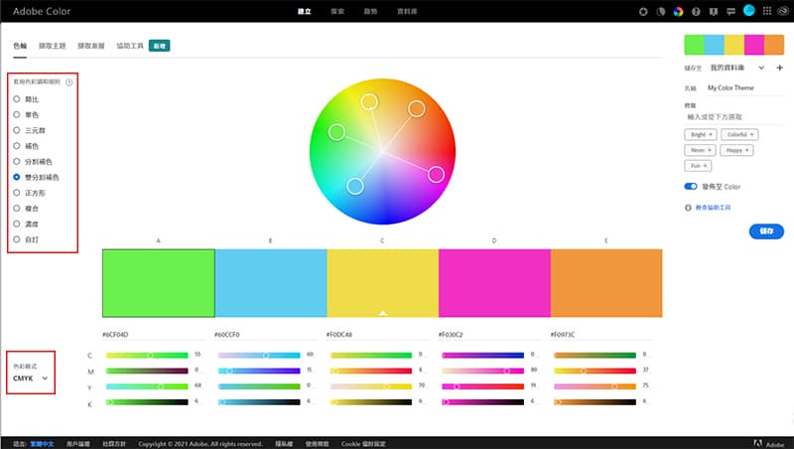The height and width of the screenshot is (449, 794).
Task: Add the Colorful tag
Action: [739, 135]
